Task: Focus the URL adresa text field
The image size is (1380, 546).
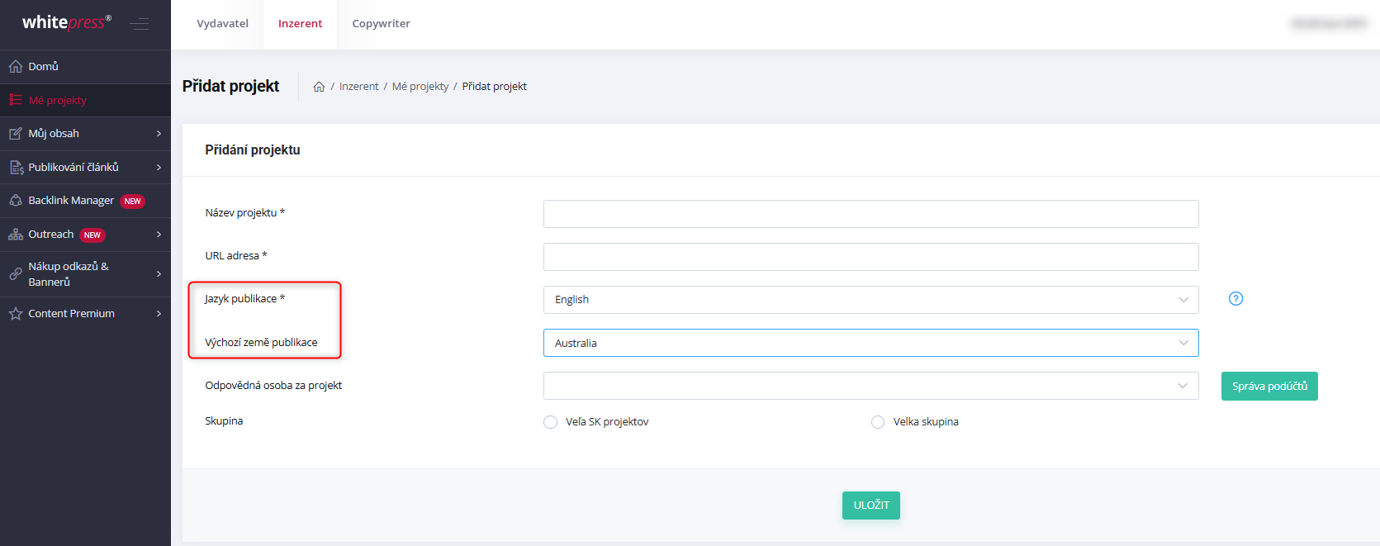Action: (870, 257)
